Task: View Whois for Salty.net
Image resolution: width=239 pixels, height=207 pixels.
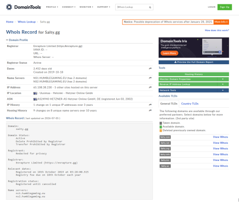Action: coord(220,143)
